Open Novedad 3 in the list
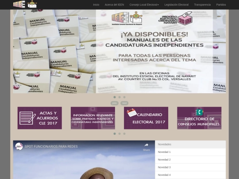The height and width of the screenshot is (179, 239). (x=190, y=167)
